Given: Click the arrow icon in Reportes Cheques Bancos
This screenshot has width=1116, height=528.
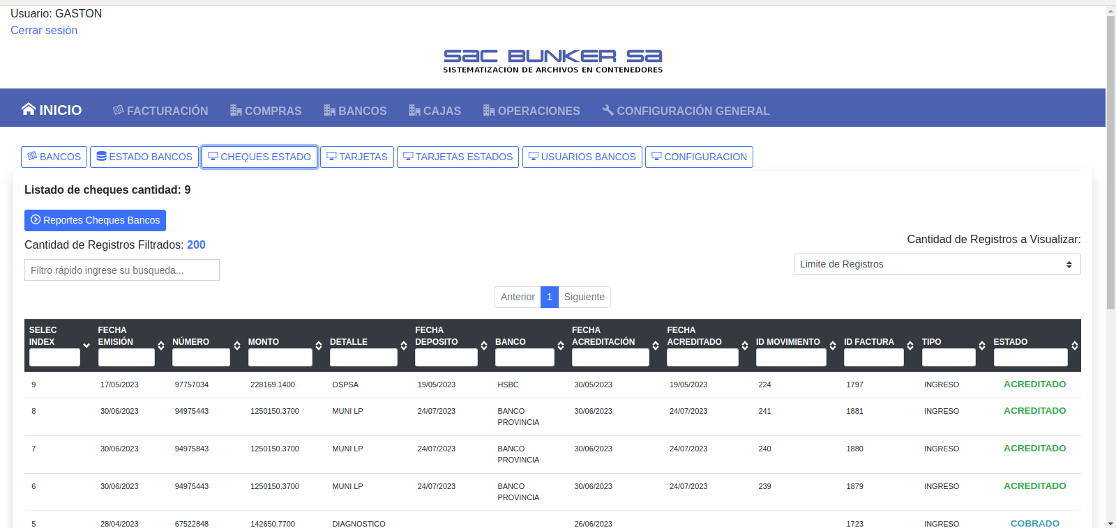Looking at the screenshot, I should pos(36,220).
